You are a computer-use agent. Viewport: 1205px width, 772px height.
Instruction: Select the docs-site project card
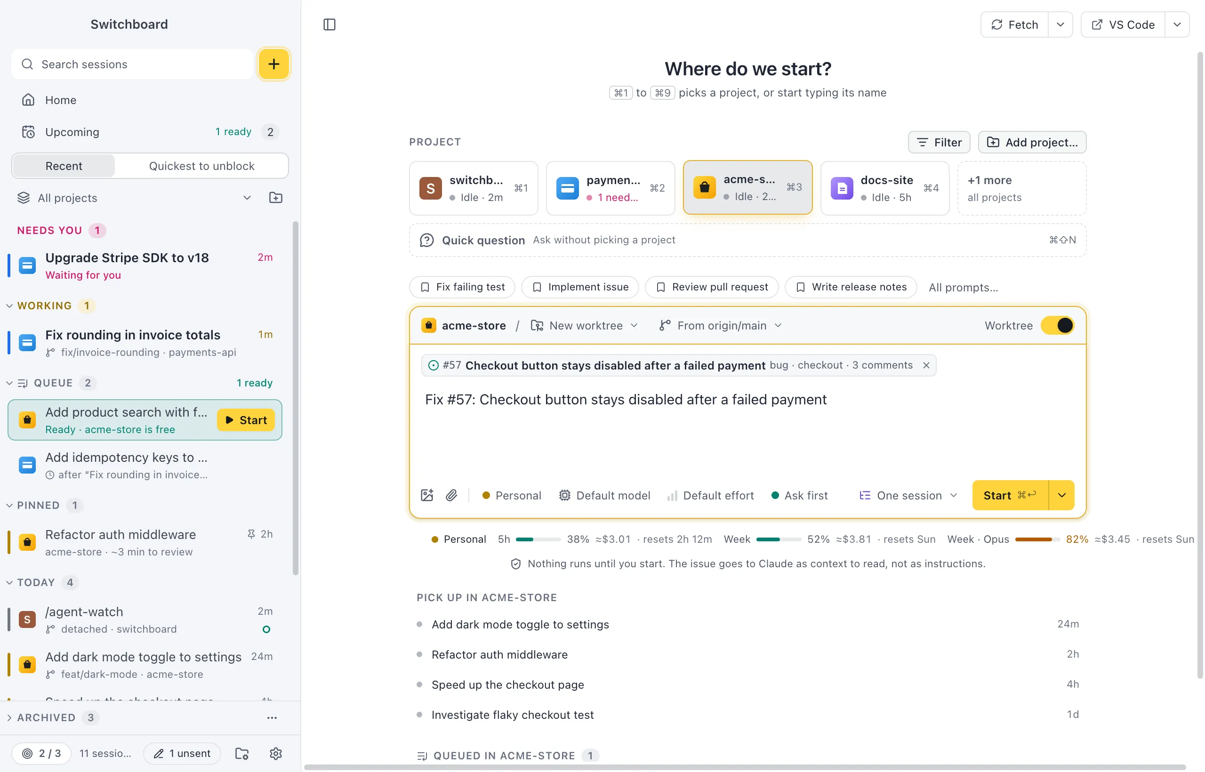(x=885, y=188)
